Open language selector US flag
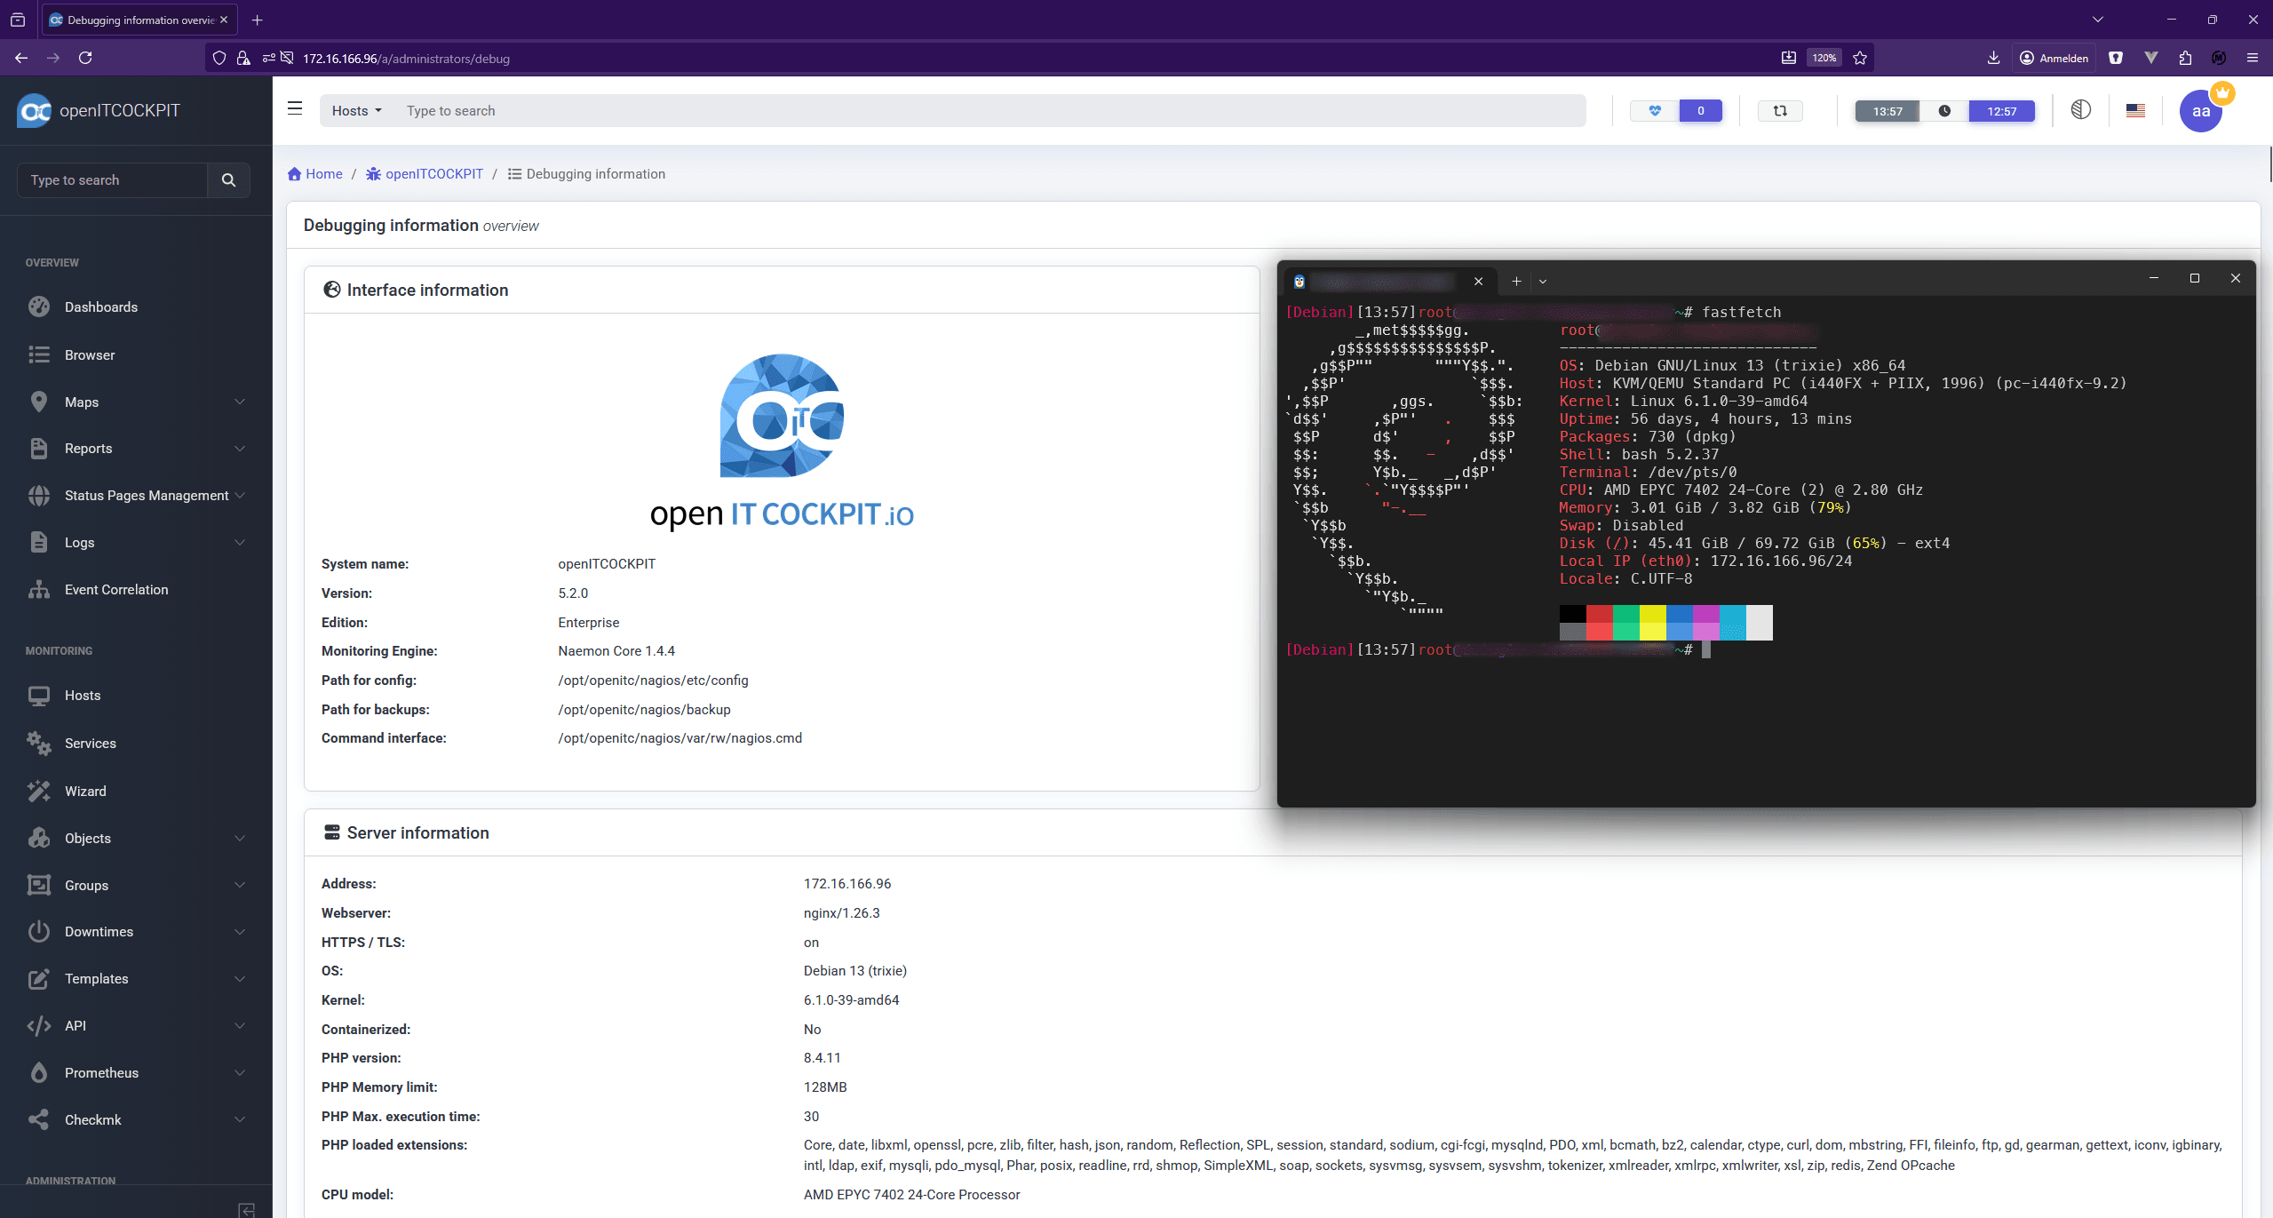This screenshot has width=2273, height=1218. [2135, 111]
